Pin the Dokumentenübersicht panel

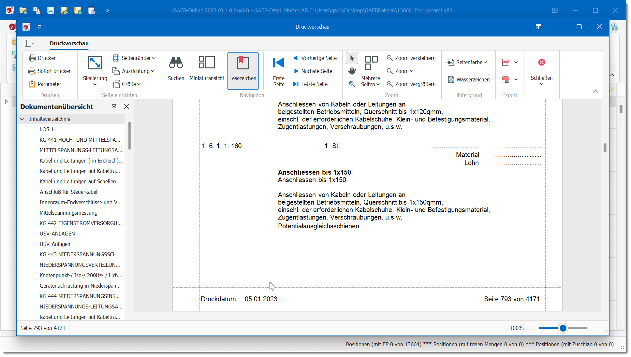point(114,107)
